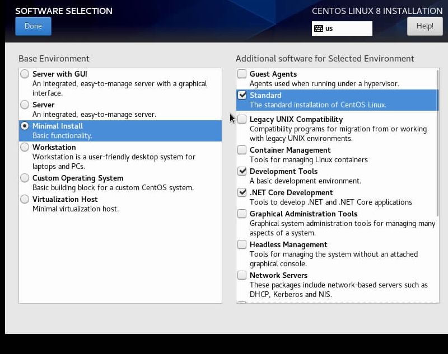The height and width of the screenshot is (354, 448).
Task: Select Custom Operating System environment
Action: pyautogui.click(x=25, y=178)
